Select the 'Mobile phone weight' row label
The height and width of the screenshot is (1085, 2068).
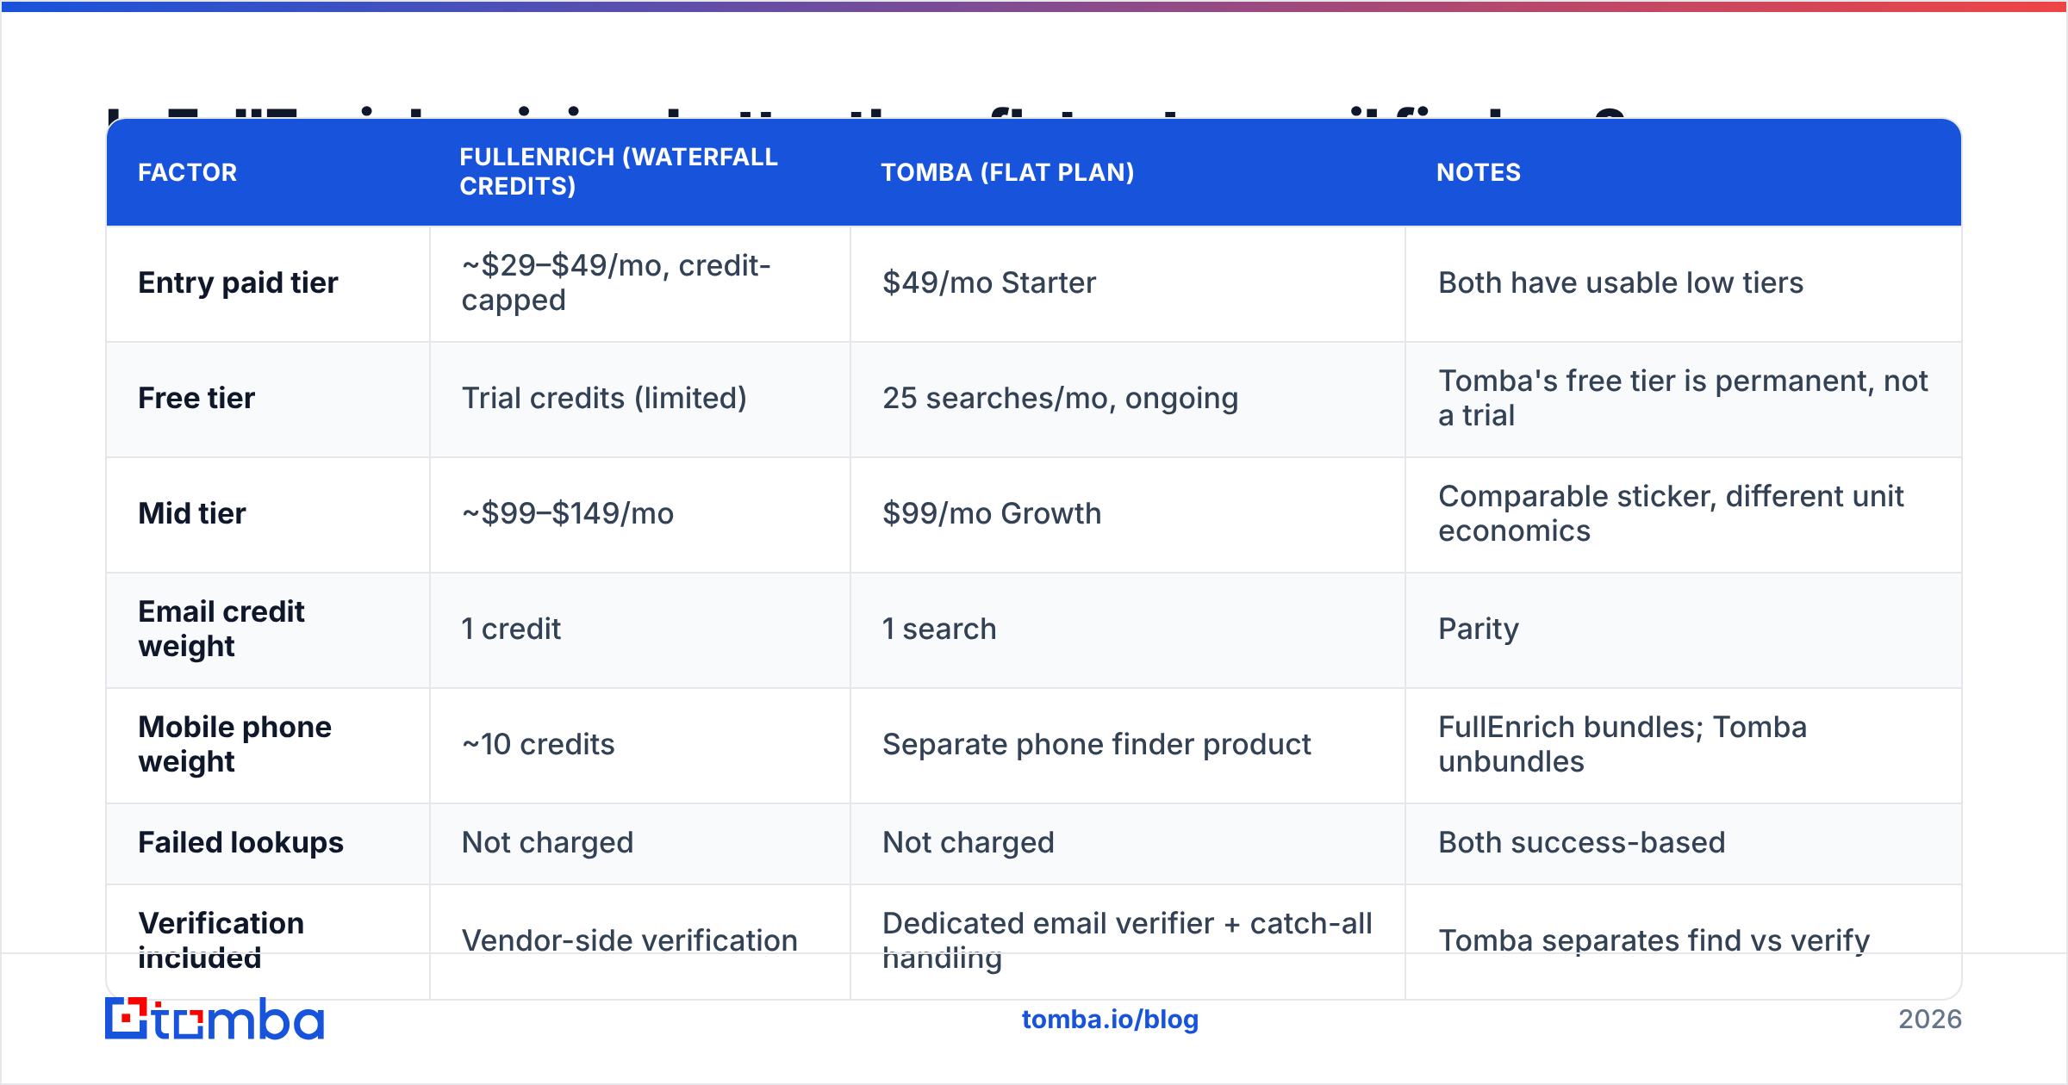(x=235, y=744)
